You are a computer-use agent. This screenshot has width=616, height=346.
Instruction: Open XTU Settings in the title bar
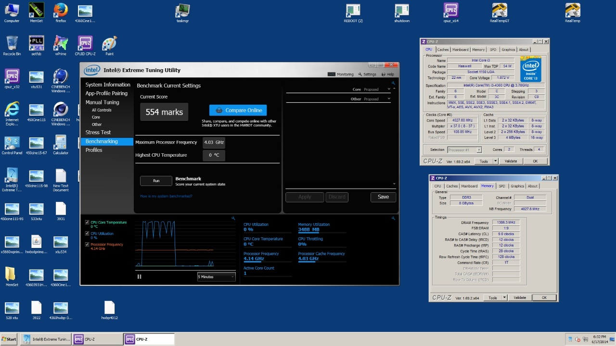[x=367, y=74]
